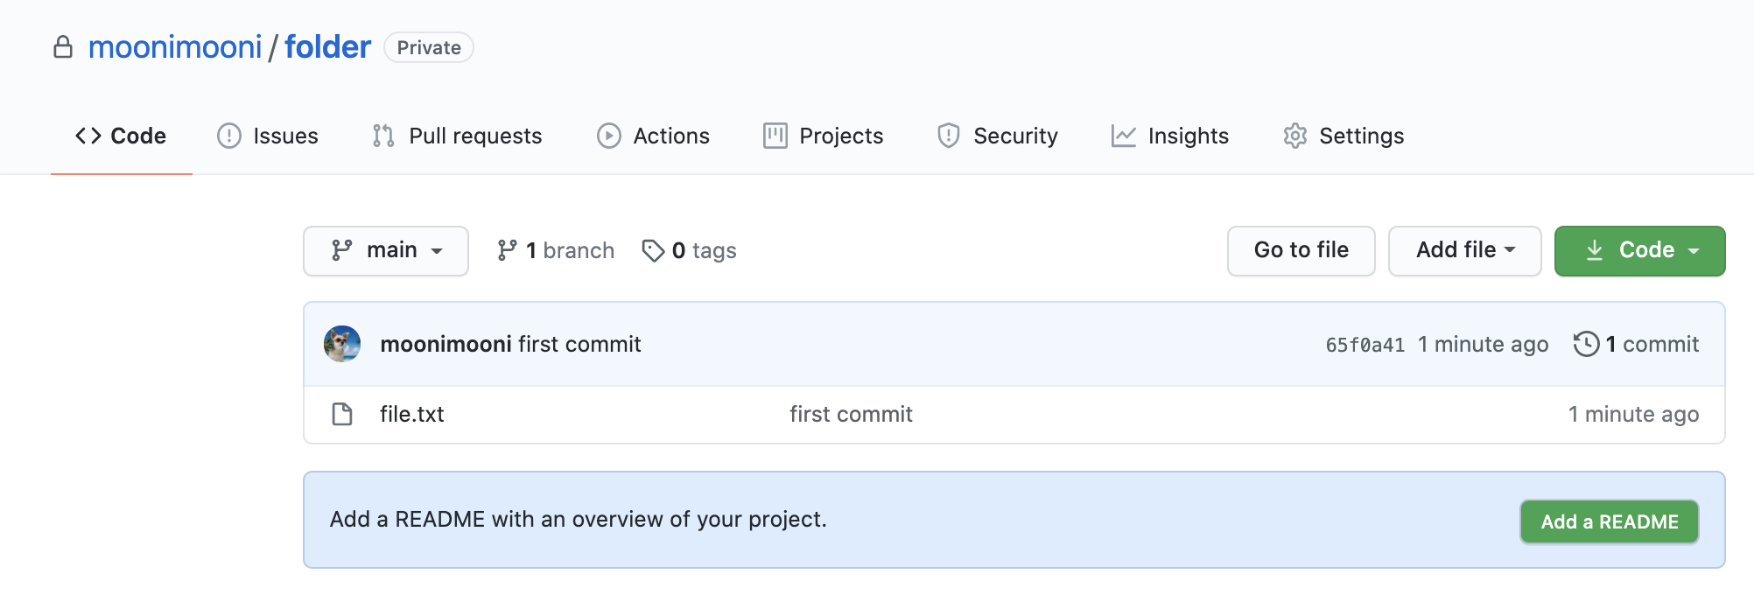Viewport: 1754px width, 602px height.
Task: Open the main branch selector dropdown
Action: pyautogui.click(x=386, y=251)
